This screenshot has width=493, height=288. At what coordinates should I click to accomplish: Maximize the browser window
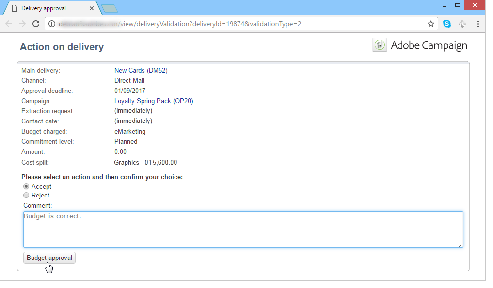(458, 5)
